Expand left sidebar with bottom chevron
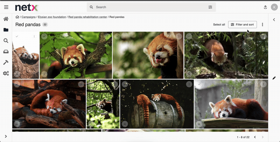Screen dimensions: 280x142 pyautogui.click(x=6, y=136)
